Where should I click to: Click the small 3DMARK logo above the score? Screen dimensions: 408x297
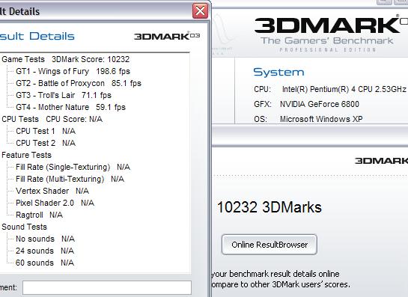point(382,161)
